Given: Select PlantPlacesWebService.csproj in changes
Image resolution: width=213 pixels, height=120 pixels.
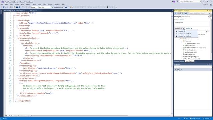Looking at the screenshot, I should [x=194, y=48].
